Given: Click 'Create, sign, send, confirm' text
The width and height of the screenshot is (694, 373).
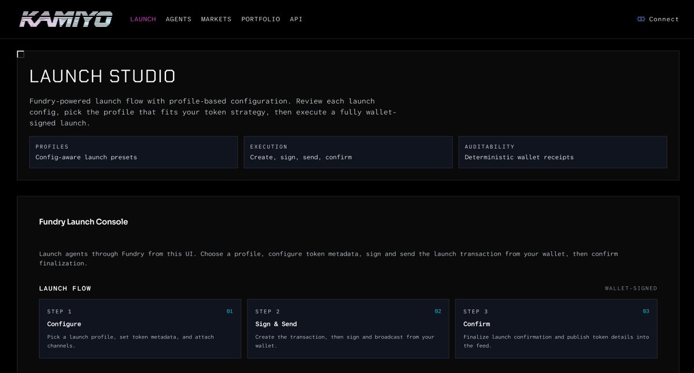Looking at the screenshot, I should click(301, 157).
